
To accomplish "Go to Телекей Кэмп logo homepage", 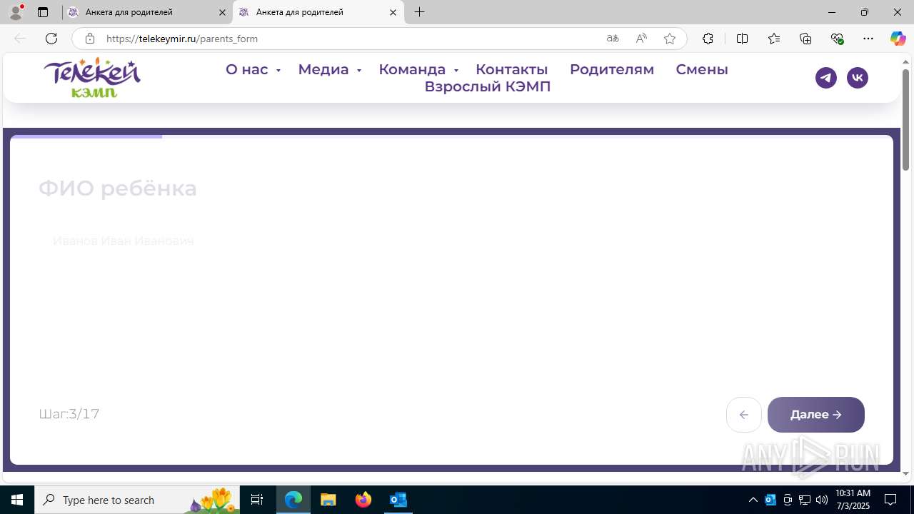I will point(92,77).
